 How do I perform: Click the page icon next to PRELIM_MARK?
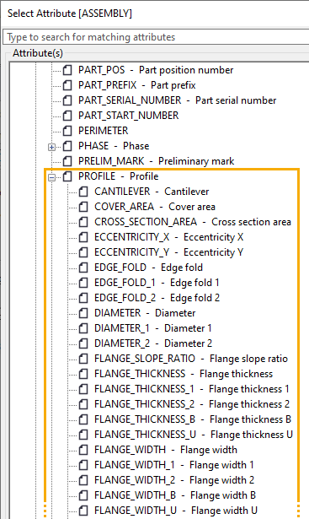67,161
